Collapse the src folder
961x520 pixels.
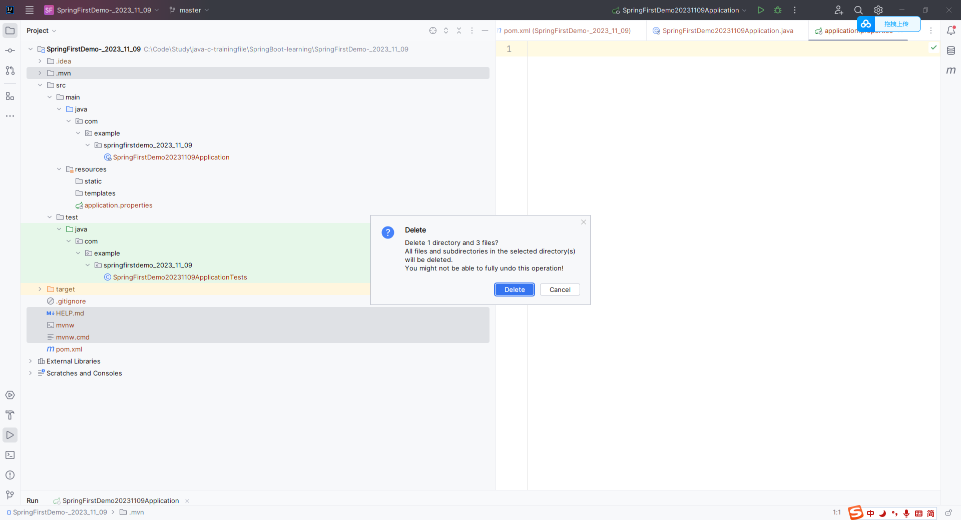[x=40, y=85]
